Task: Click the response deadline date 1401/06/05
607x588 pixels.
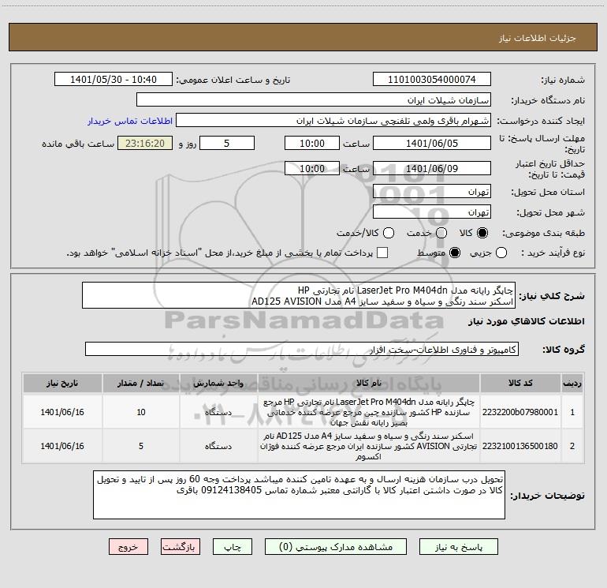Action: [432, 143]
